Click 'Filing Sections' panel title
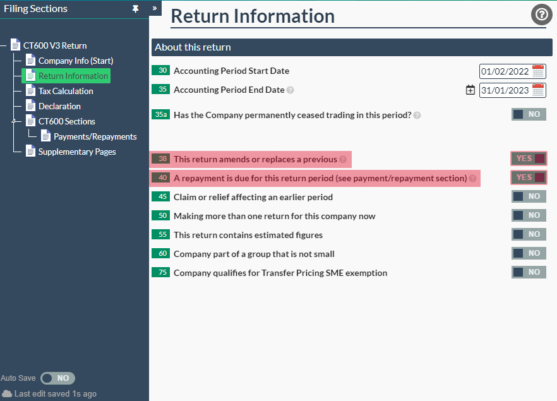Viewport: 557px width, 401px height. tap(35, 8)
